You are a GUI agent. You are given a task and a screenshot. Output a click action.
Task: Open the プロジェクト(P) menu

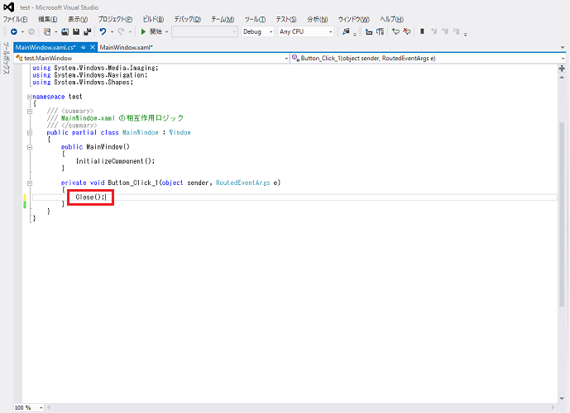click(115, 19)
